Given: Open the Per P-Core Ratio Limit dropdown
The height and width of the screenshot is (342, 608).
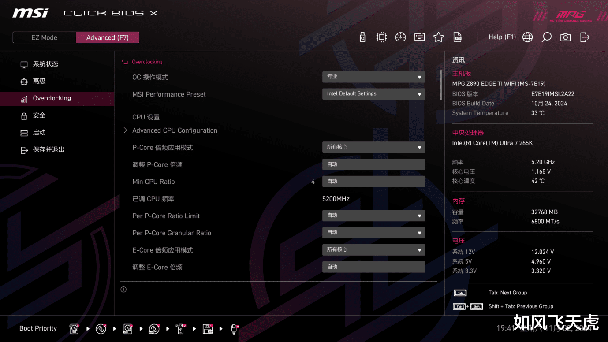Looking at the screenshot, I should [373, 216].
